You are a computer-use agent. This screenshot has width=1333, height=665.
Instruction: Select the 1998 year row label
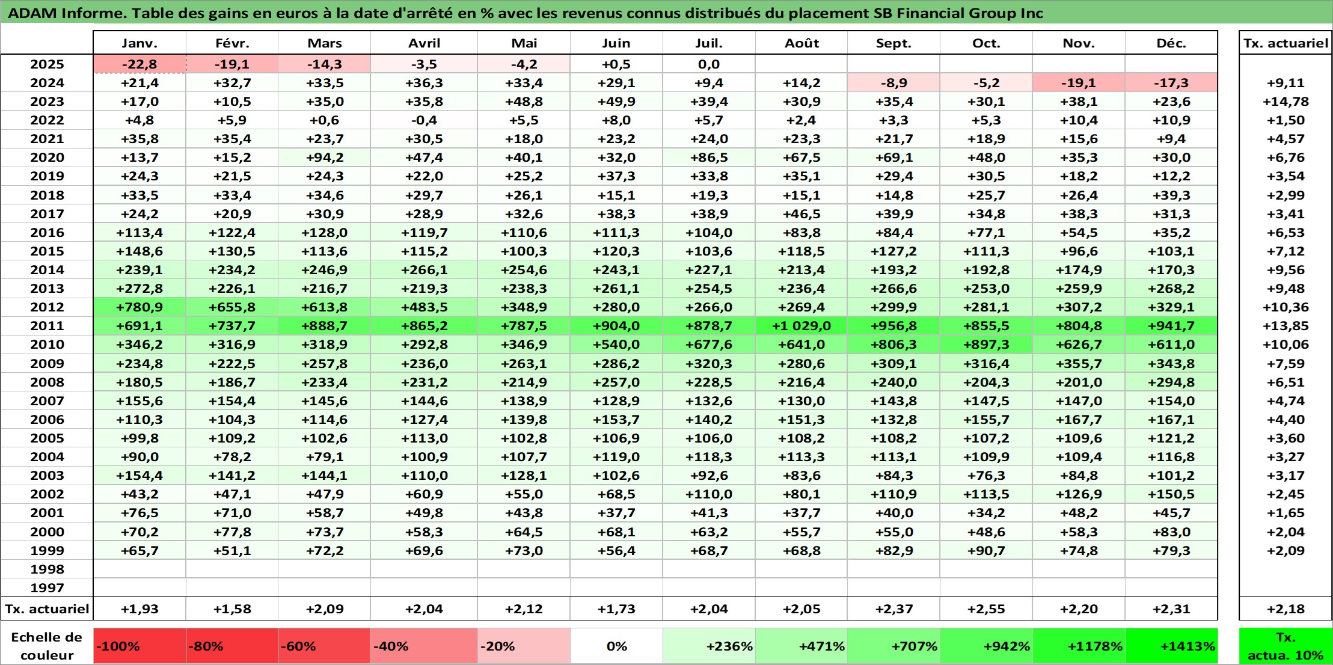47,569
